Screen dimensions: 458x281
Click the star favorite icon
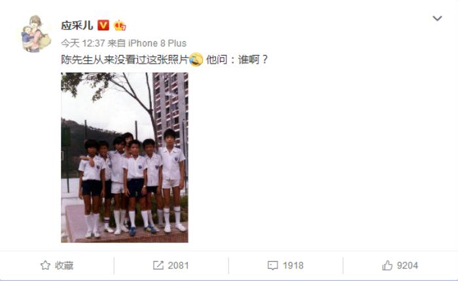pos(45,265)
